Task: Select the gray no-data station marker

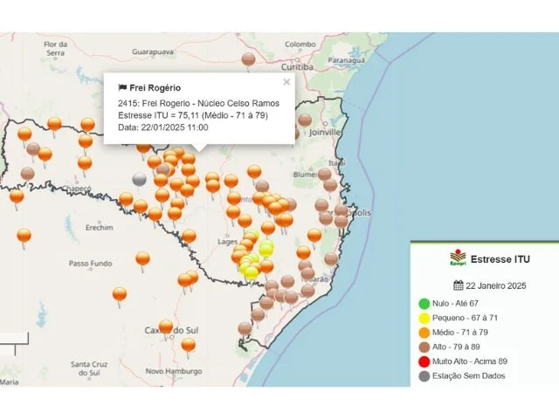Action: click(139, 179)
